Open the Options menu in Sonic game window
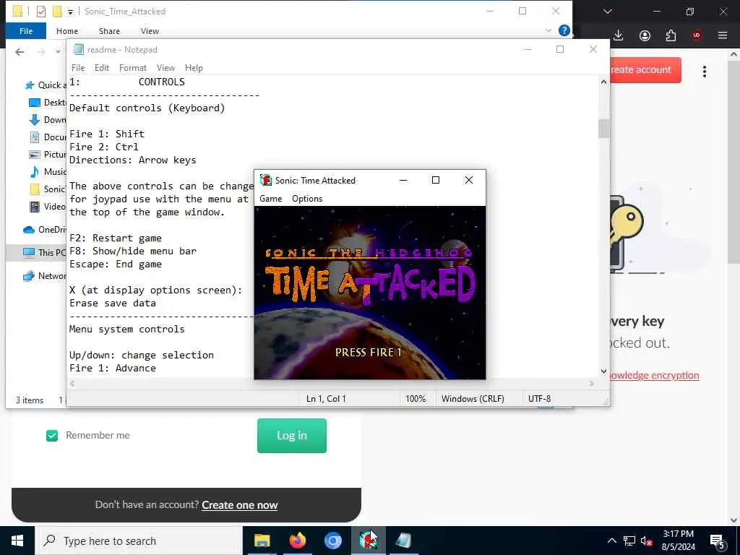This screenshot has height=555, width=740. 306,199
